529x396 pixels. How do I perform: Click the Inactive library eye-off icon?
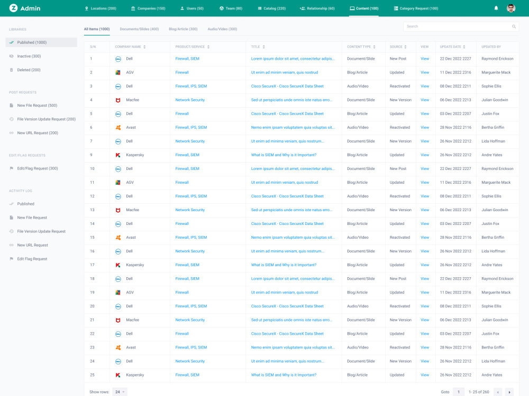click(x=12, y=56)
